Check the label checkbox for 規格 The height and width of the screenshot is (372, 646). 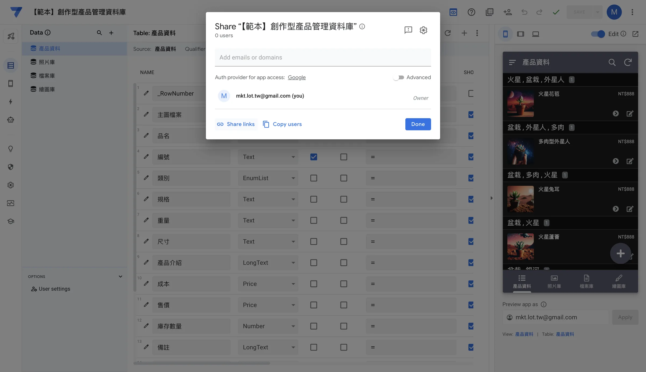tap(344, 199)
